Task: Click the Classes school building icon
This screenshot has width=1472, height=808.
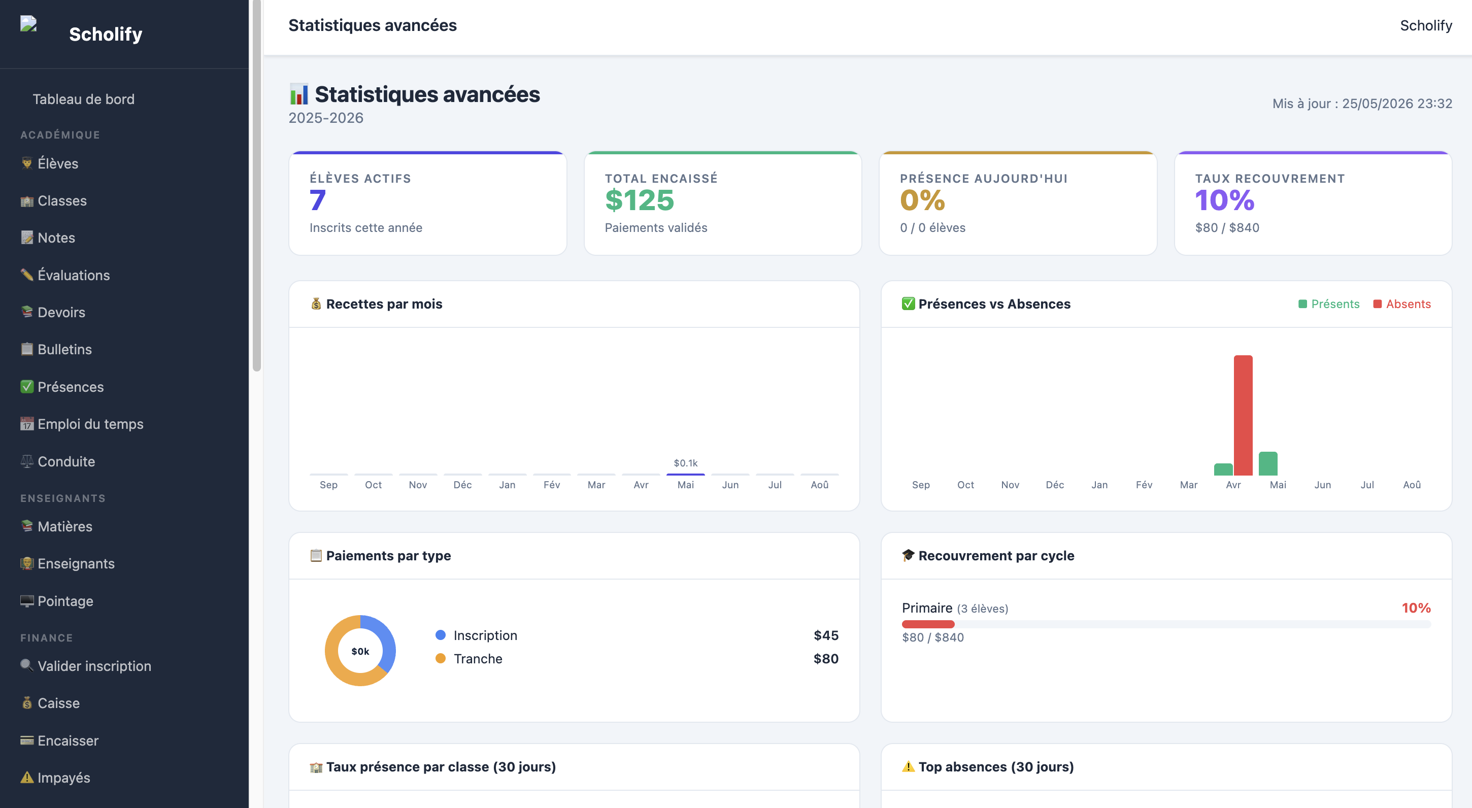Action: click(x=27, y=201)
